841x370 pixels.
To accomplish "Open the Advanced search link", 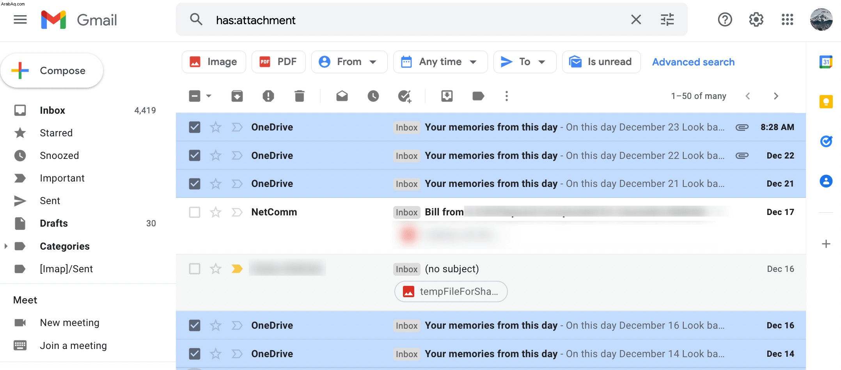I will (x=693, y=62).
